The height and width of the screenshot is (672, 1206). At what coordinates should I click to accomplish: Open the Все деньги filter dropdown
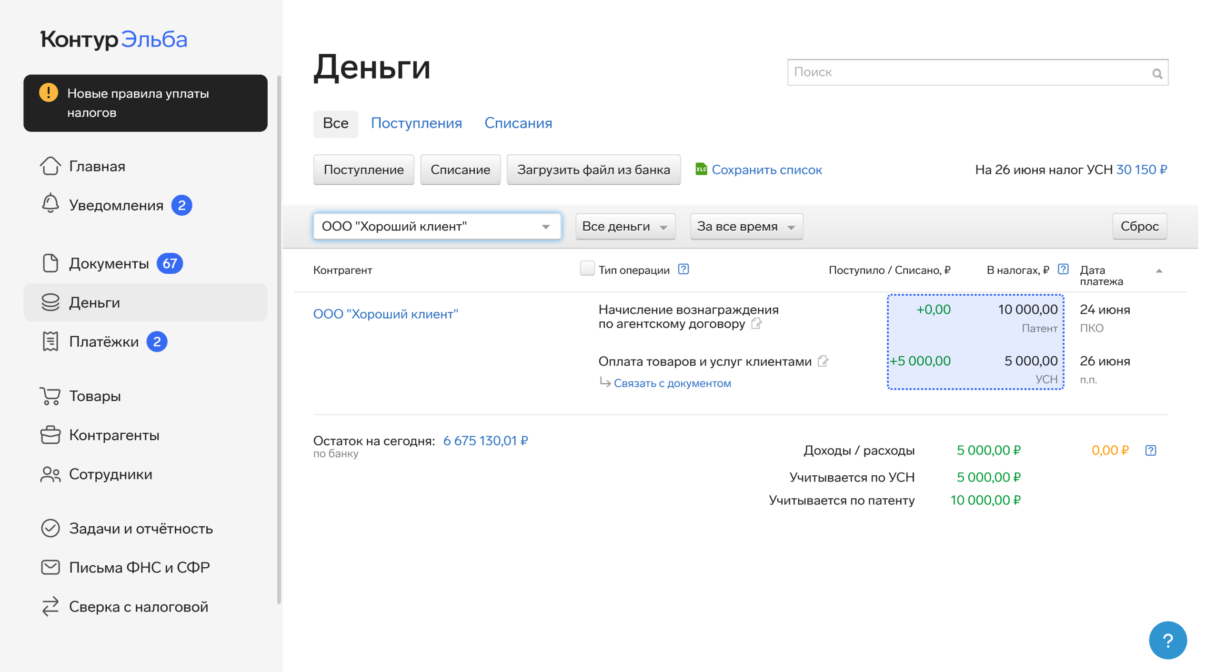pyautogui.click(x=625, y=226)
